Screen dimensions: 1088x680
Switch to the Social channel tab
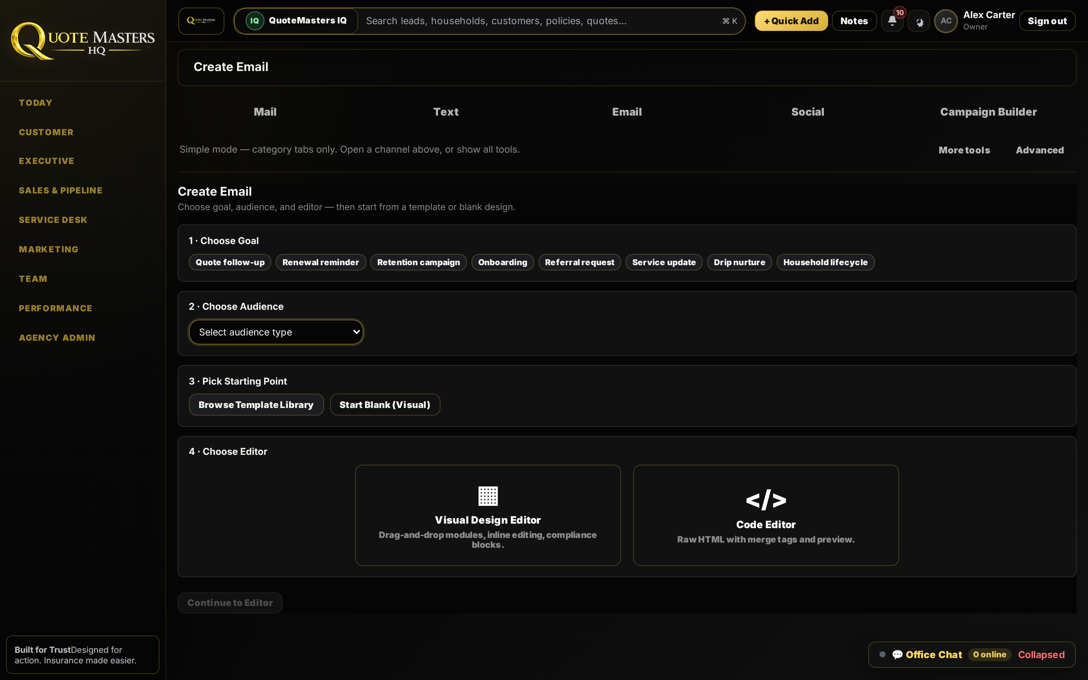[x=808, y=111]
